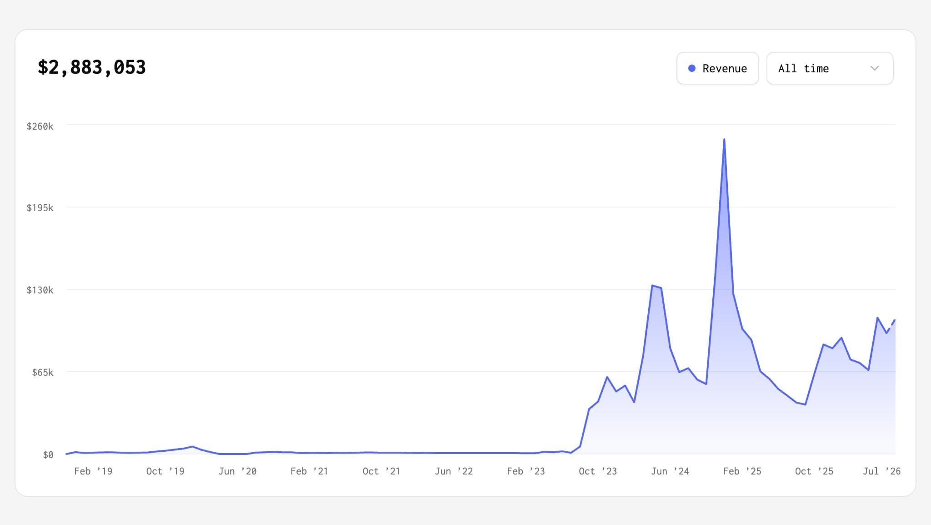
Task: Click the tallest revenue peak point
Action: pyautogui.click(x=724, y=140)
